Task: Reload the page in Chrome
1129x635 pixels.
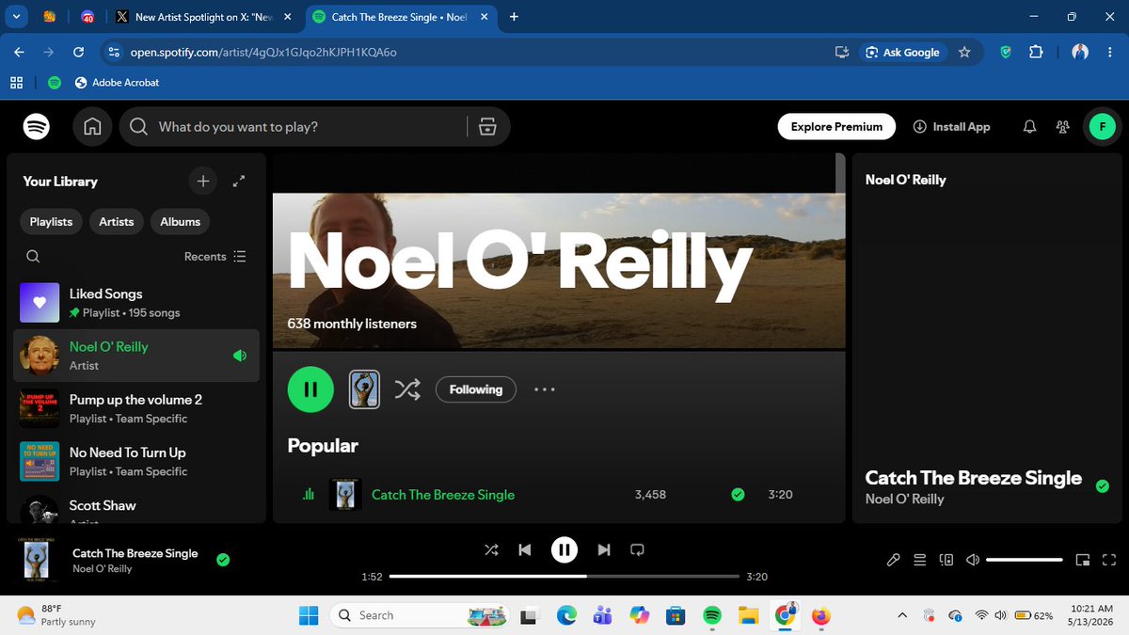Action: pos(79,53)
